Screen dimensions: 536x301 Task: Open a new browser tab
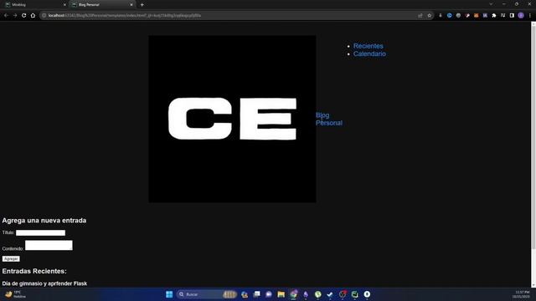[142, 5]
